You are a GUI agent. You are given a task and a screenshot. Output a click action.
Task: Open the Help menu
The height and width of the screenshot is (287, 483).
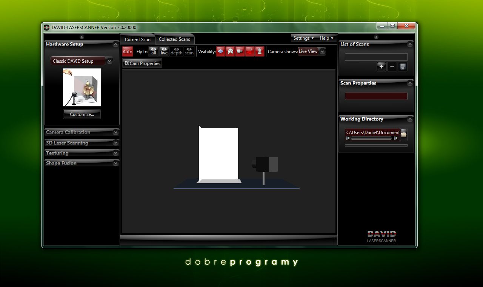[x=326, y=38]
